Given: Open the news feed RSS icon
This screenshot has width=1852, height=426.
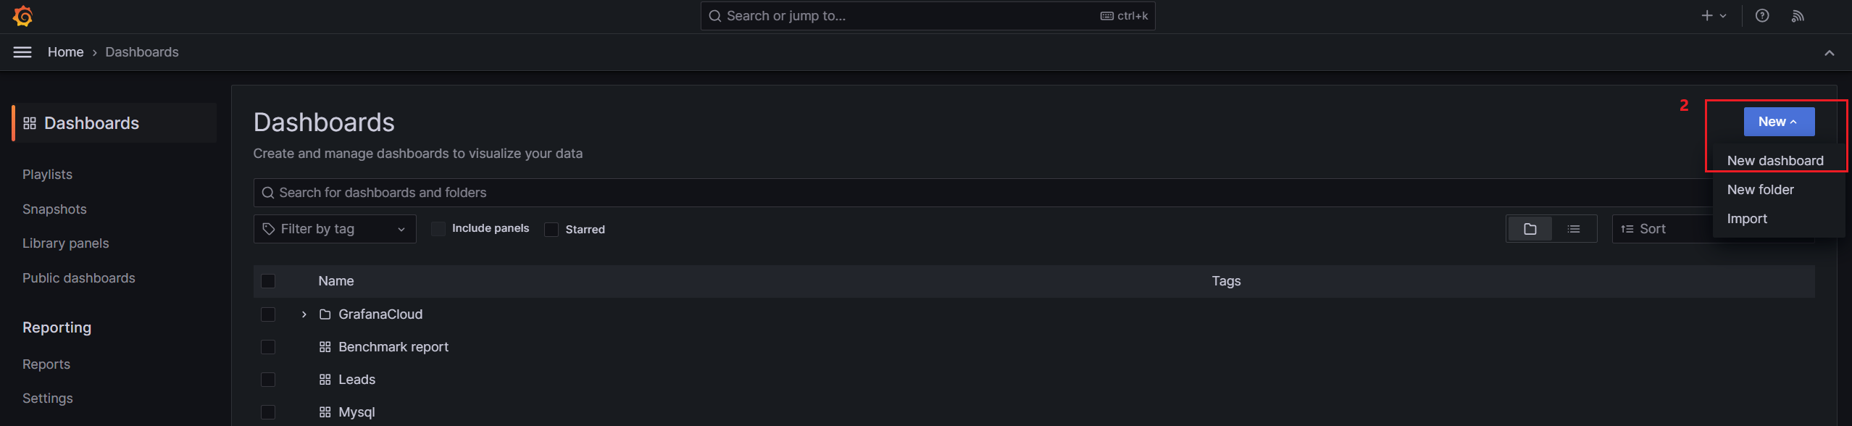Looking at the screenshot, I should (1798, 16).
